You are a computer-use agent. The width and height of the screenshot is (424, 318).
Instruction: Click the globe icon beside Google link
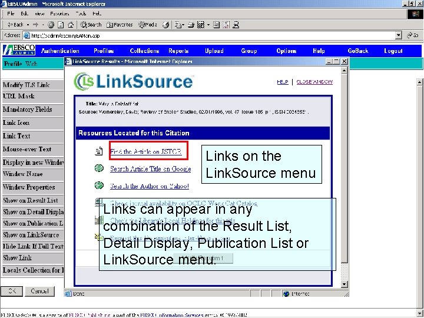tap(99, 168)
